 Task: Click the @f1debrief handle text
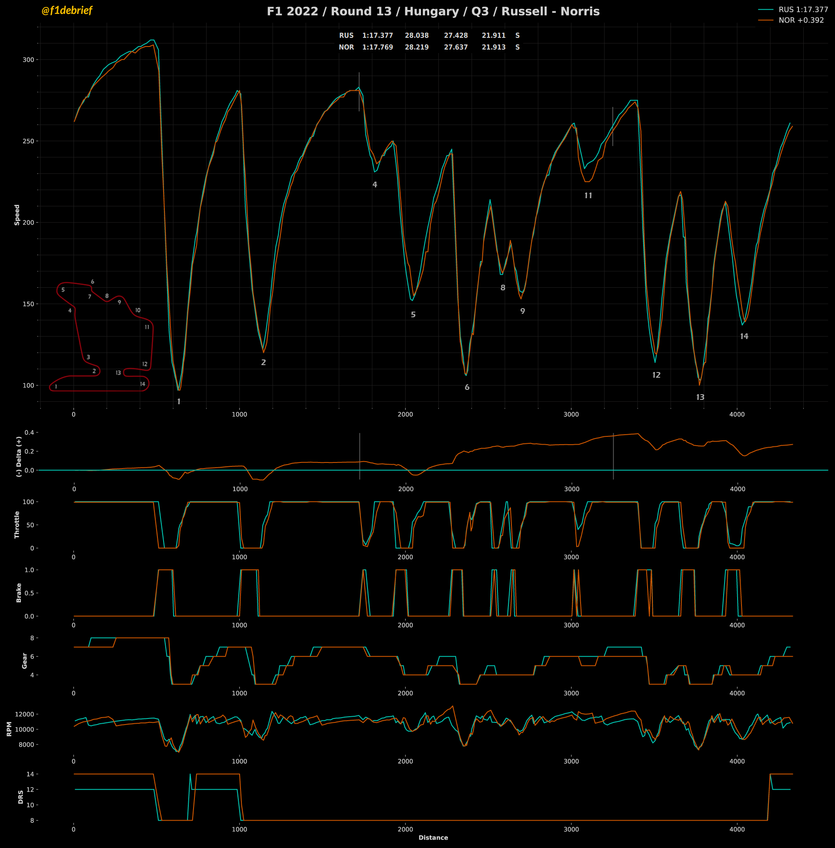click(x=67, y=10)
